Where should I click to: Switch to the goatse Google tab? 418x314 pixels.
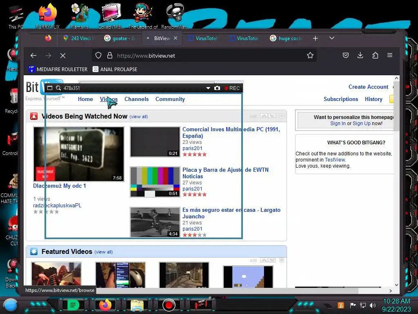coord(120,38)
